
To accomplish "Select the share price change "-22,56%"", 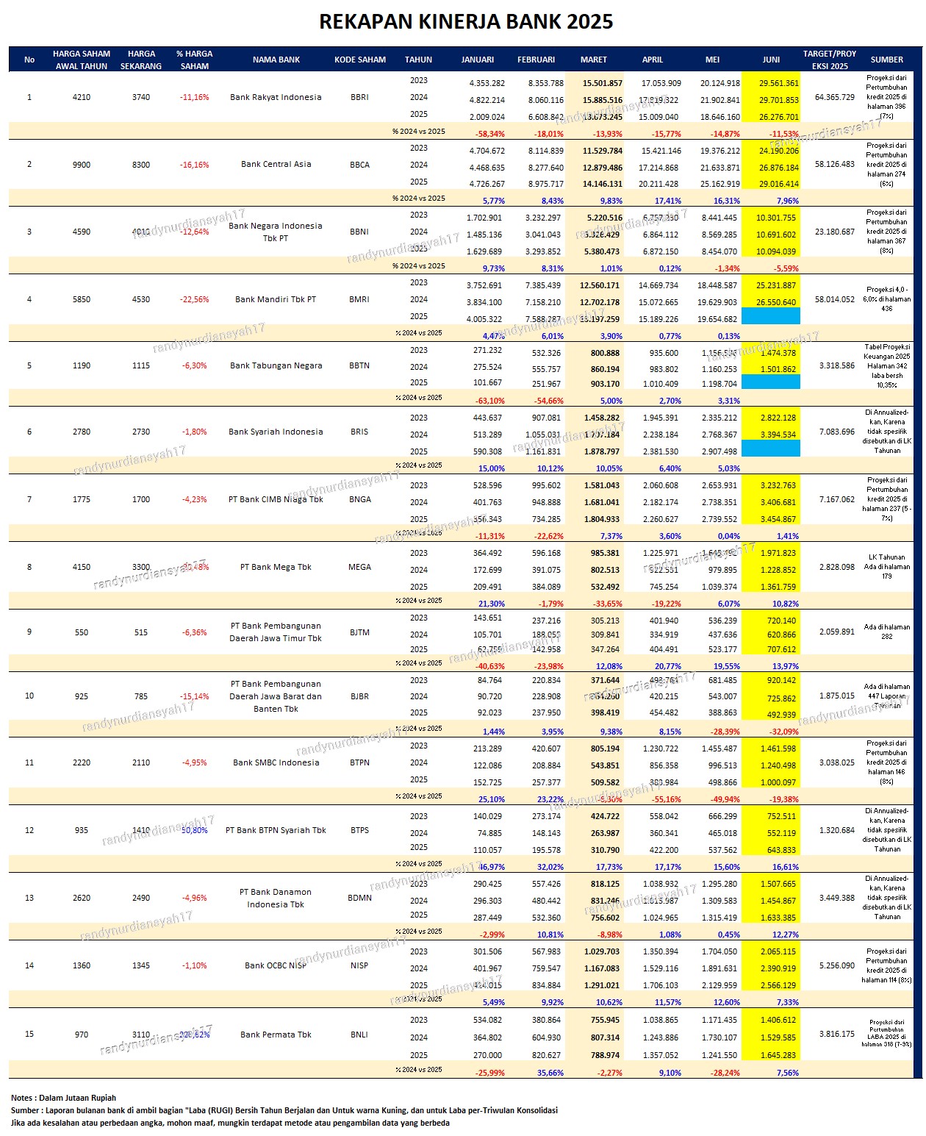I will click(x=194, y=299).
